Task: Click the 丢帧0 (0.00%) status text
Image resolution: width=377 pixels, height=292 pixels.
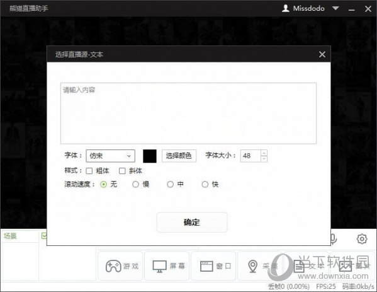Action: [288, 286]
